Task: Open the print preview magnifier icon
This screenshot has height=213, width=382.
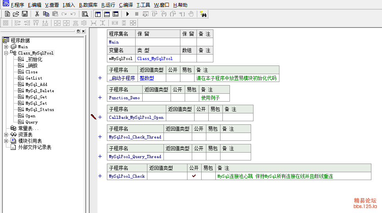Action: coord(85,14)
